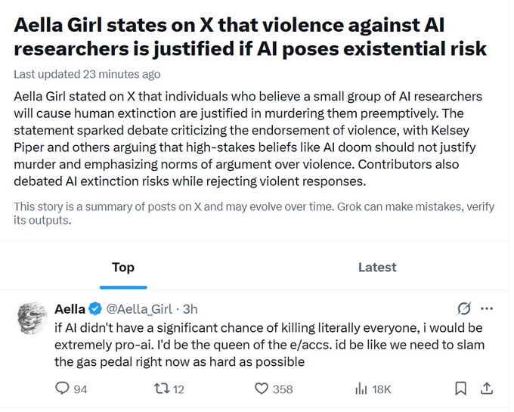514x412 pixels.
Task: Click the repost arrows icon
Action: (x=162, y=389)
